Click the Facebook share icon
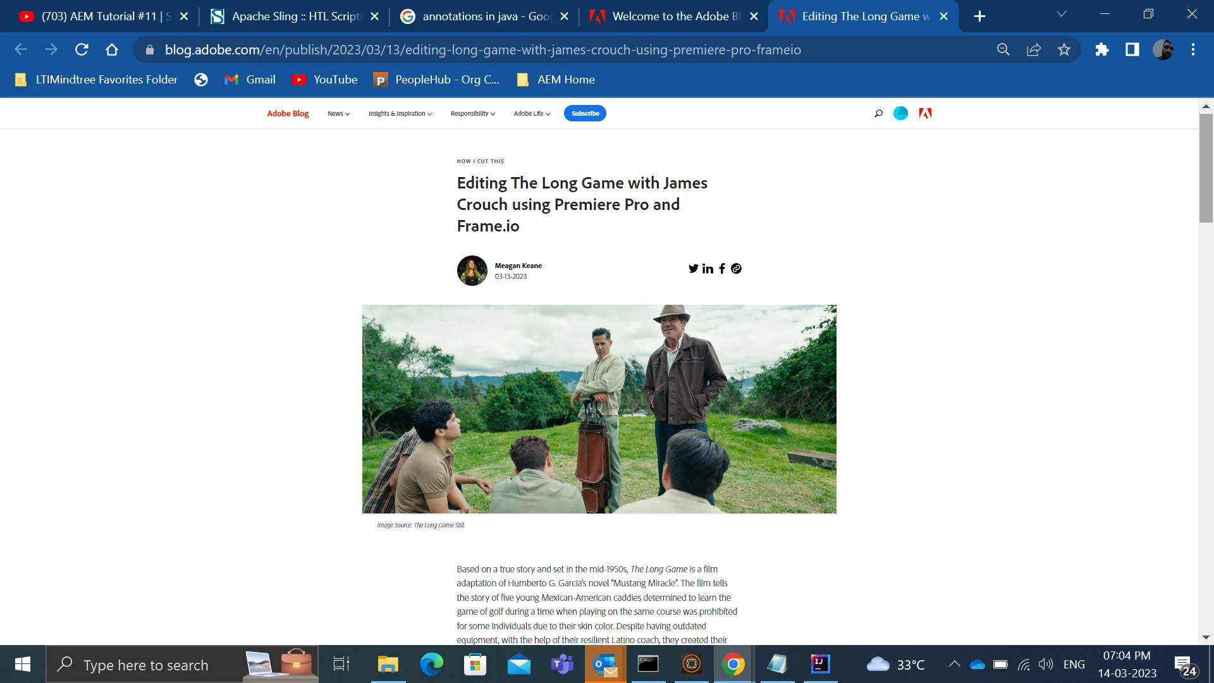 pyautogui.click(x=722, y=269)
